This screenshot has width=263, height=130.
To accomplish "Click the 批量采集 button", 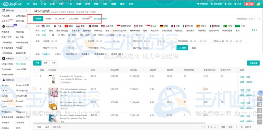I will point(253,63).
